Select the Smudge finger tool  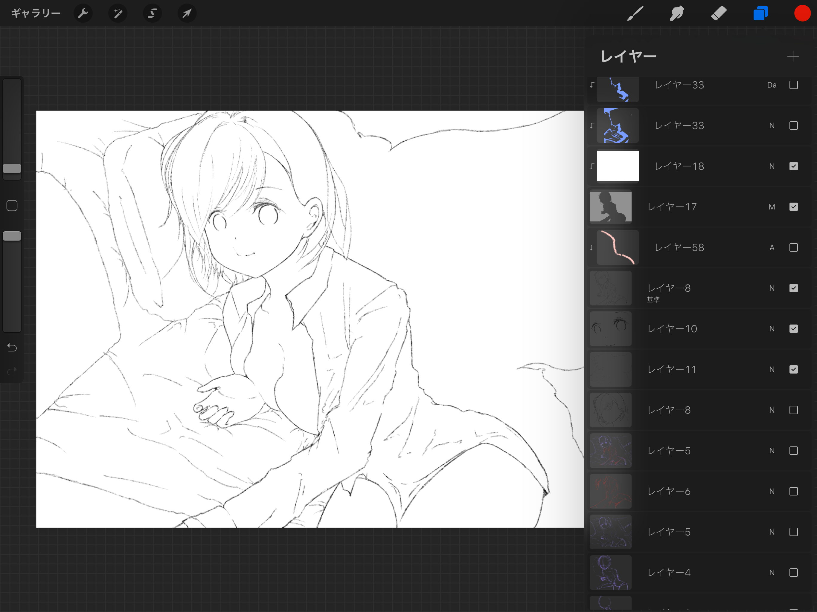click(x=677, y=13)
